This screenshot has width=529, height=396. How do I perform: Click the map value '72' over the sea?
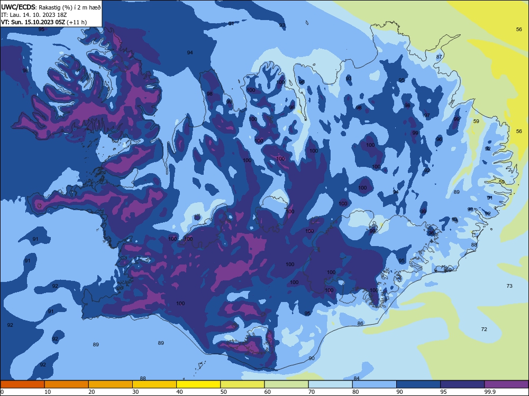(484, 329)
